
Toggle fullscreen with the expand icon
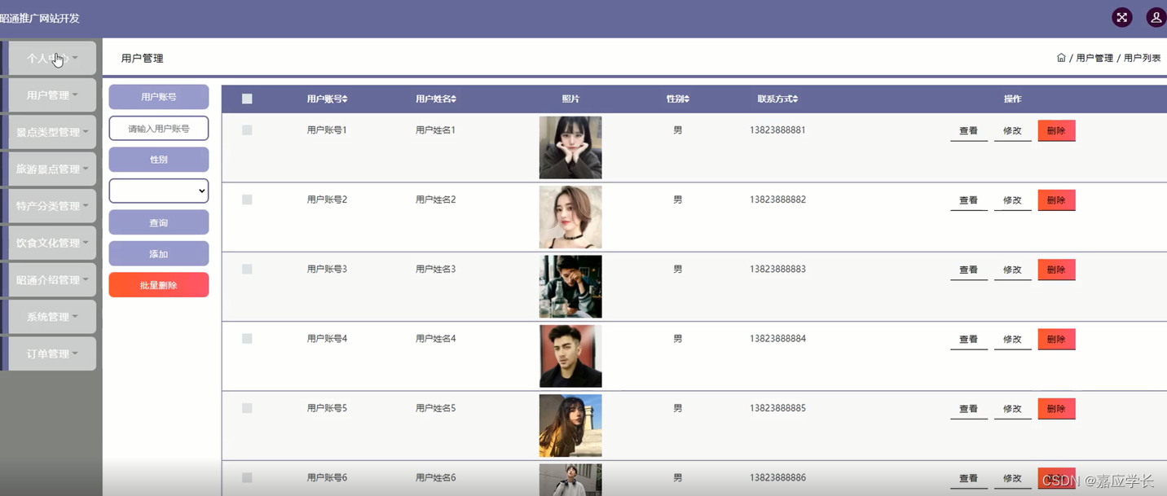point(1122,17)
